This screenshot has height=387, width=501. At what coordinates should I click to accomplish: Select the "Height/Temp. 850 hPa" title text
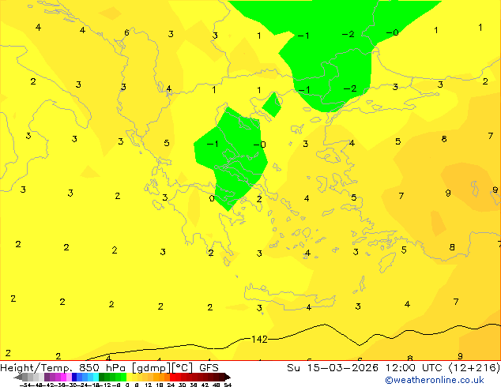point(62,368)
